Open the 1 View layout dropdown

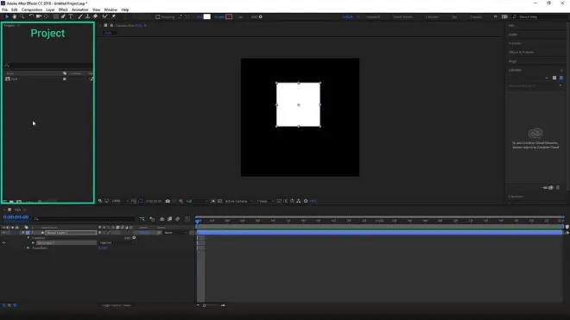tap(265, 201)
